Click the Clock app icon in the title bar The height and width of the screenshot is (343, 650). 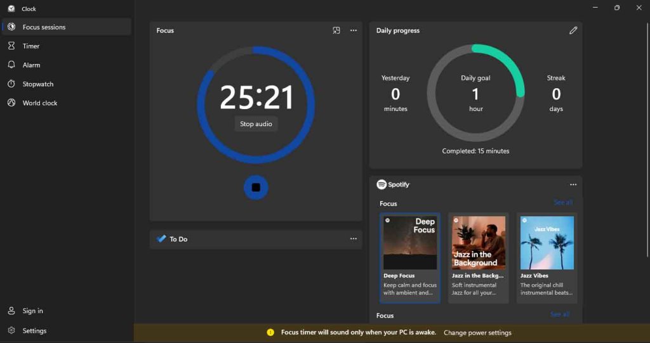coord(11,9)
